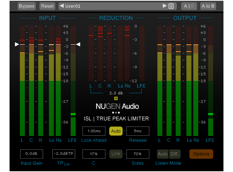Toggle the Link channel button

116,154
